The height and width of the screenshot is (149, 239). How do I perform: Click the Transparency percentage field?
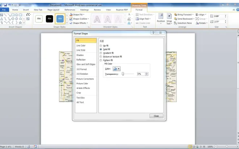pyautogui.click(x=141, y=74)
